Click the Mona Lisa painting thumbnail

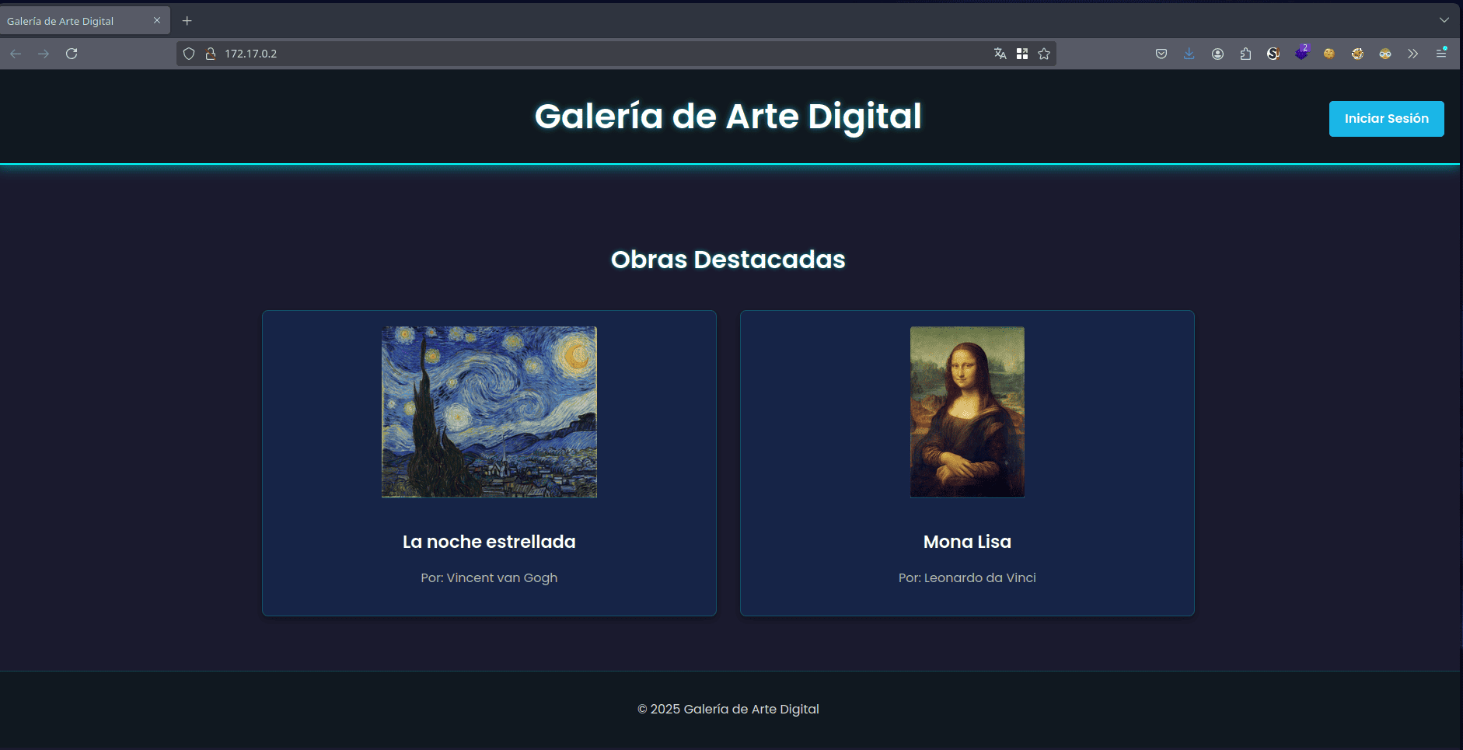click(967, 412)
